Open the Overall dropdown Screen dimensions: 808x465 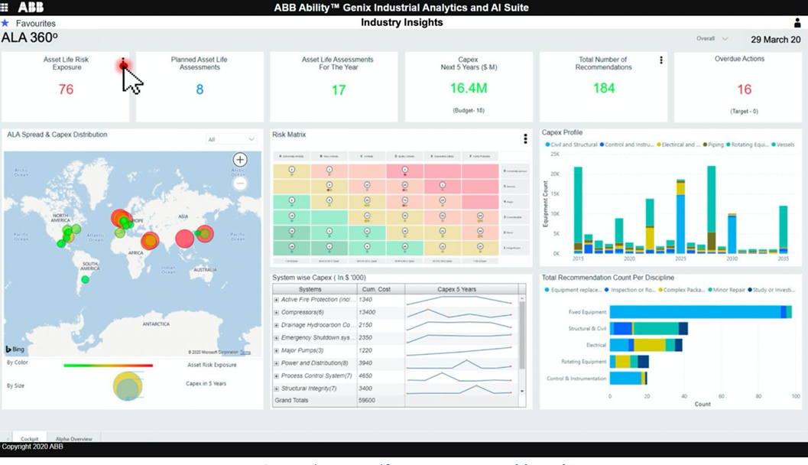point(712,39)
